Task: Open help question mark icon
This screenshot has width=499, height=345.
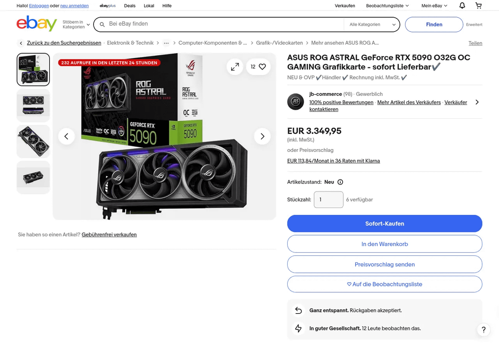Action: (483, 330)
